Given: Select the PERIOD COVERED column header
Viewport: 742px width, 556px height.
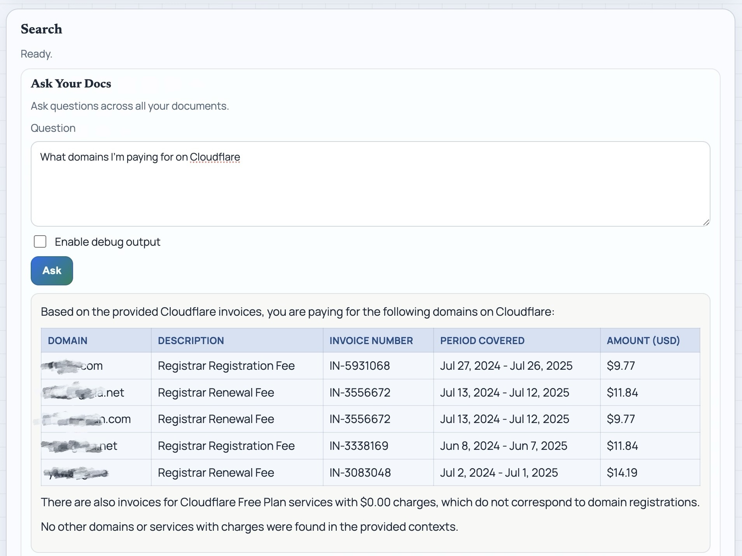Looking at the screenshot, I should pyautogui.click(x=482, y=341).
